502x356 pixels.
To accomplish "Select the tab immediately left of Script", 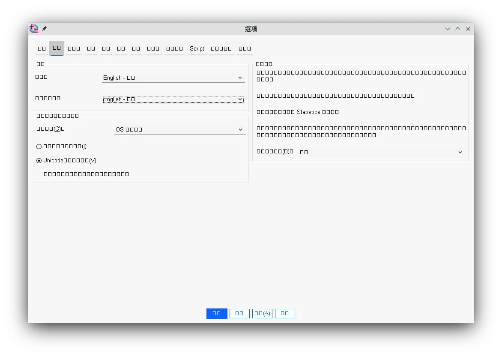I will (175, 49).
